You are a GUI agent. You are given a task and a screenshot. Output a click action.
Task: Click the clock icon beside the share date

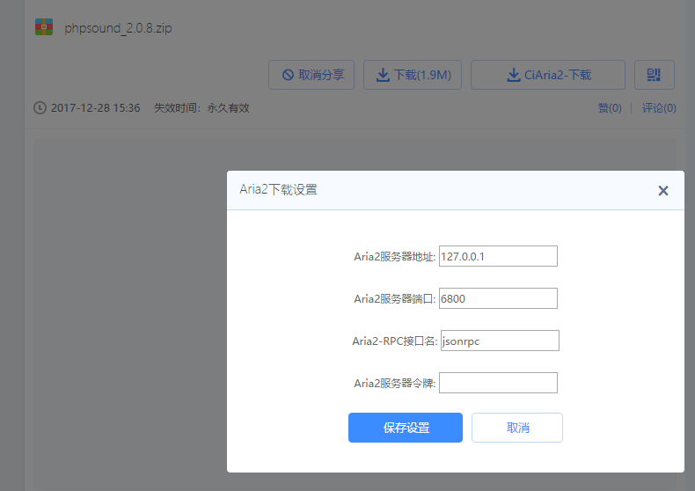[x=40, y=107]
